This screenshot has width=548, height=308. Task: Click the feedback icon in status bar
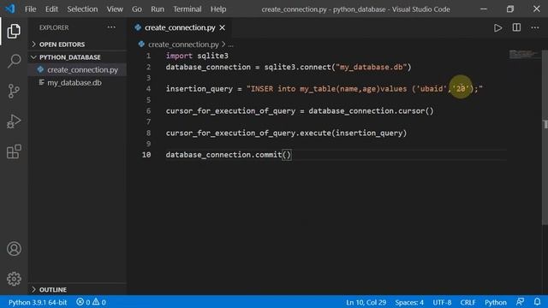point(520,302)
